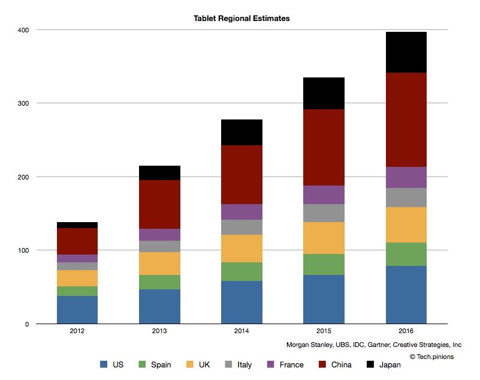Click the gray Italy legend color swatch
Screen dimensions: 480x380
point(228,364)
